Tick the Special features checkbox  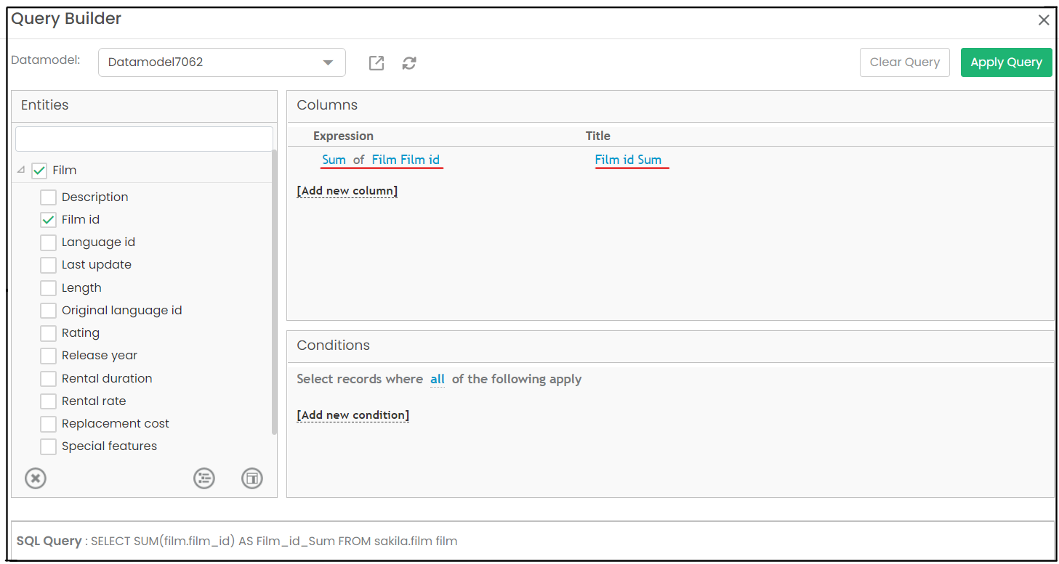click(x=48, y=446)
